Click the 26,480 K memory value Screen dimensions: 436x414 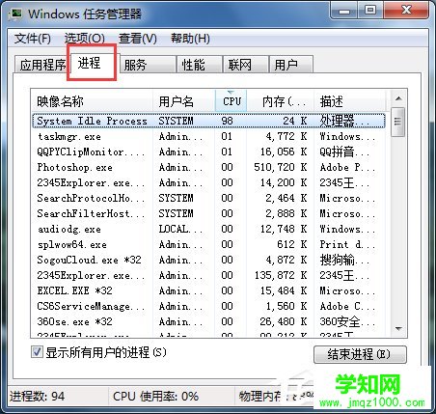point(284,321)
